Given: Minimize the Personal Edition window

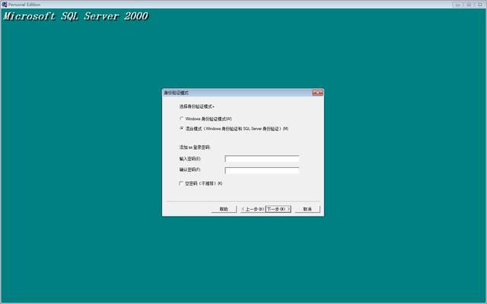Looking at the screenshot, I should click(457, 5).
